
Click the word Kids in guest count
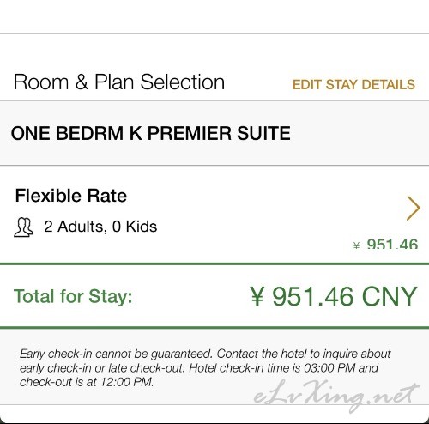142,227
